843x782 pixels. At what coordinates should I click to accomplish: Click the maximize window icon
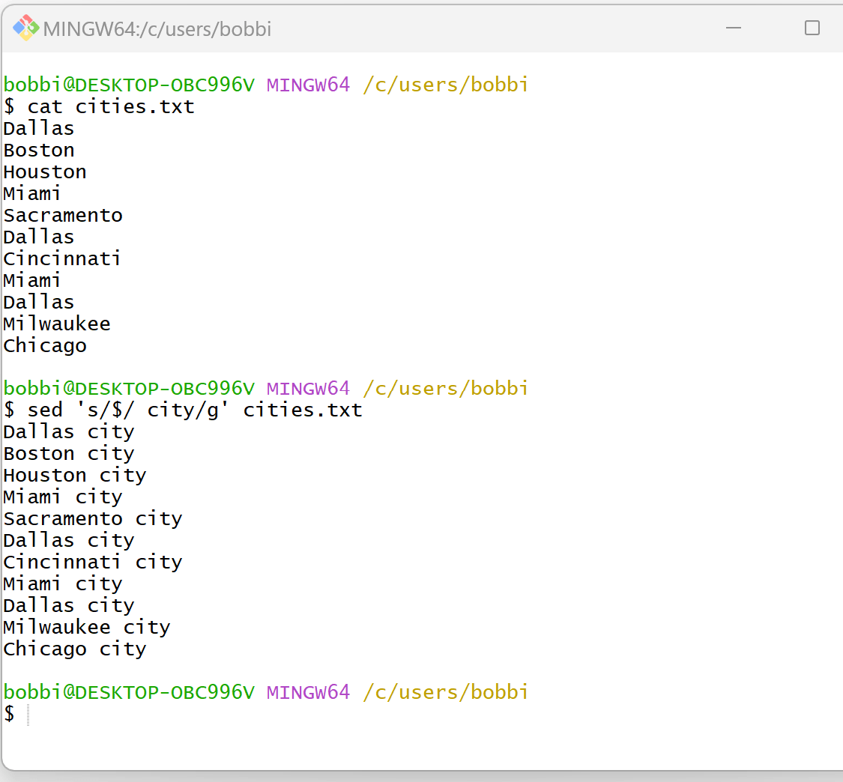tap(812, 28)
